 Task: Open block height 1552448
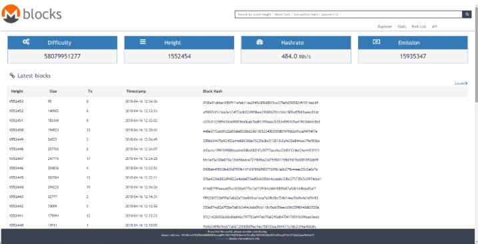(x=16, y=149)
